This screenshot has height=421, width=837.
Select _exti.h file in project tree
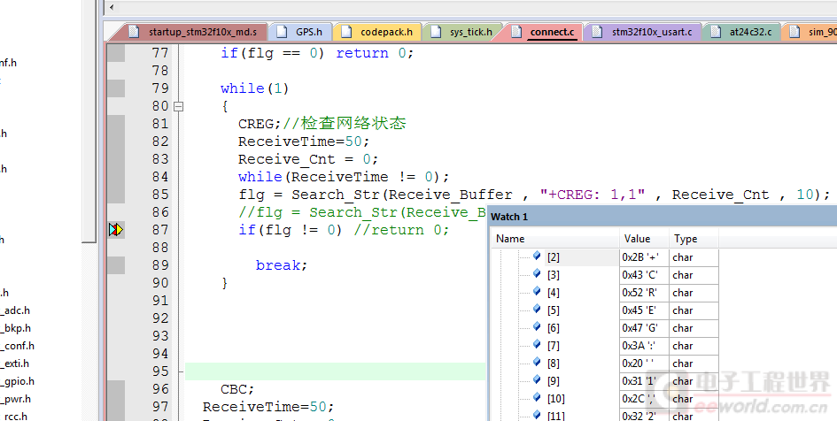click(x=15, y=364)
